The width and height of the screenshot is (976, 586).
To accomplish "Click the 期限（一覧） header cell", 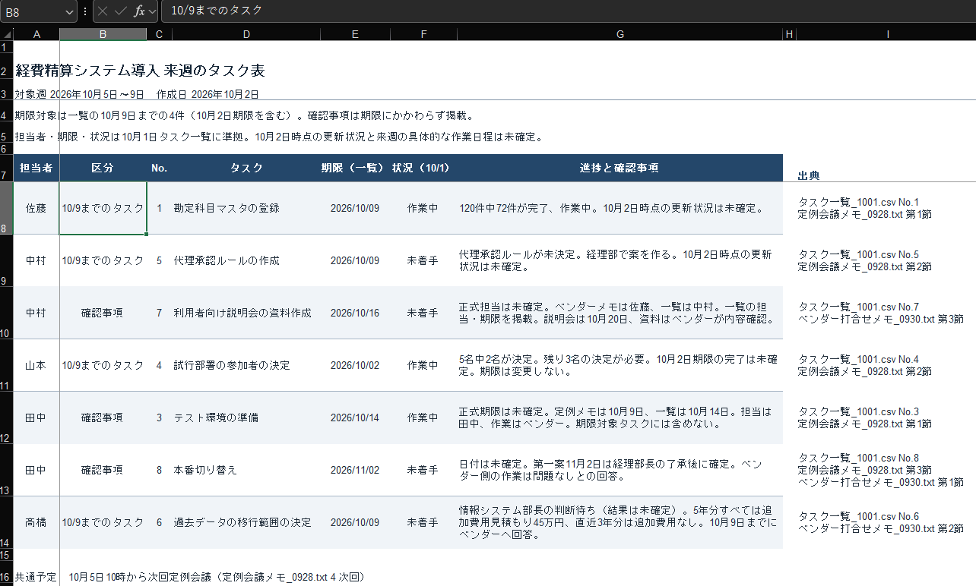I will [355, 168].
